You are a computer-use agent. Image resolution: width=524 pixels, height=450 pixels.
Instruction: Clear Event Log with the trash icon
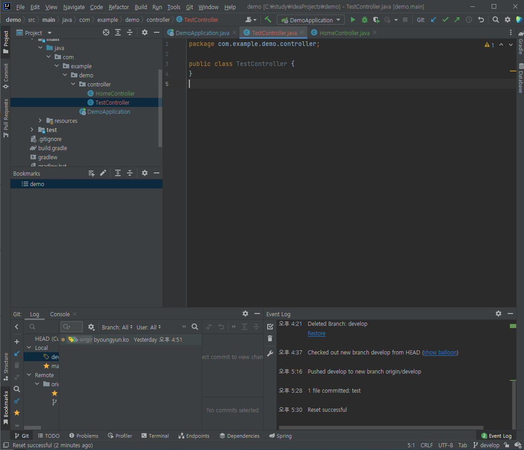[x=270, y=338]
